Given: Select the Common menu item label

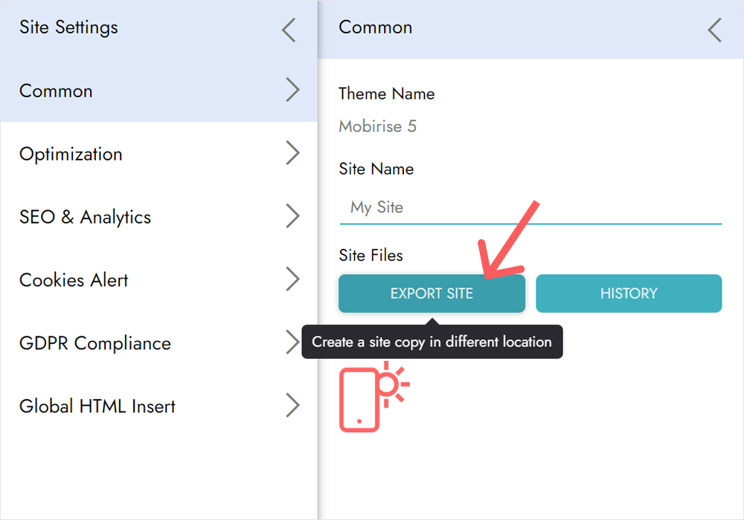Looking at the screenshot, I should pyautogui.click(x=56, y=91).
